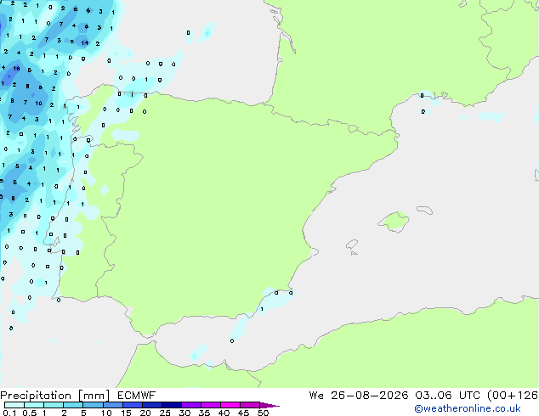
Task: Open the weatheronline.co.uk copyright link
Action: pos(468,408)
